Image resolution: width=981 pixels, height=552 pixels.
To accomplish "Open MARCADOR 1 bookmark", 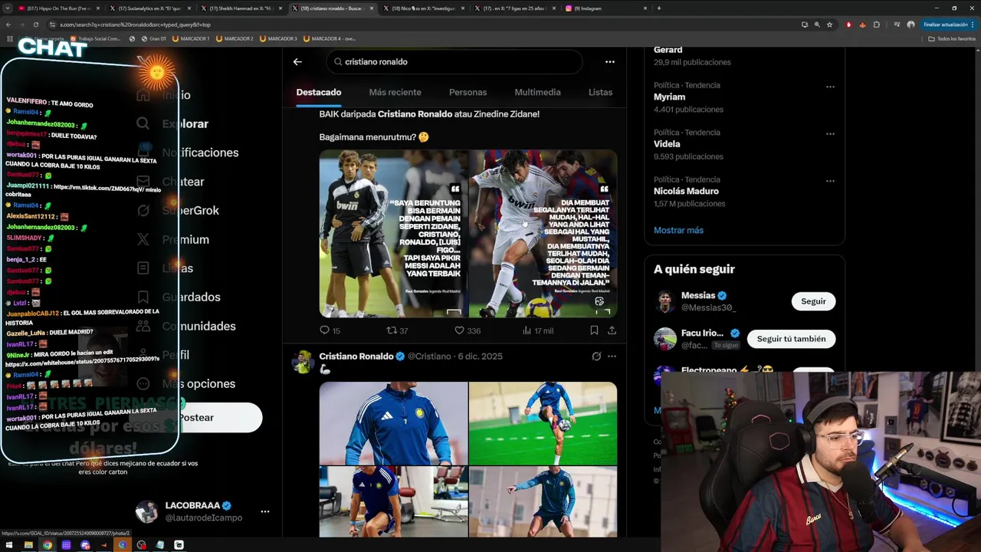I will point(191,38).
